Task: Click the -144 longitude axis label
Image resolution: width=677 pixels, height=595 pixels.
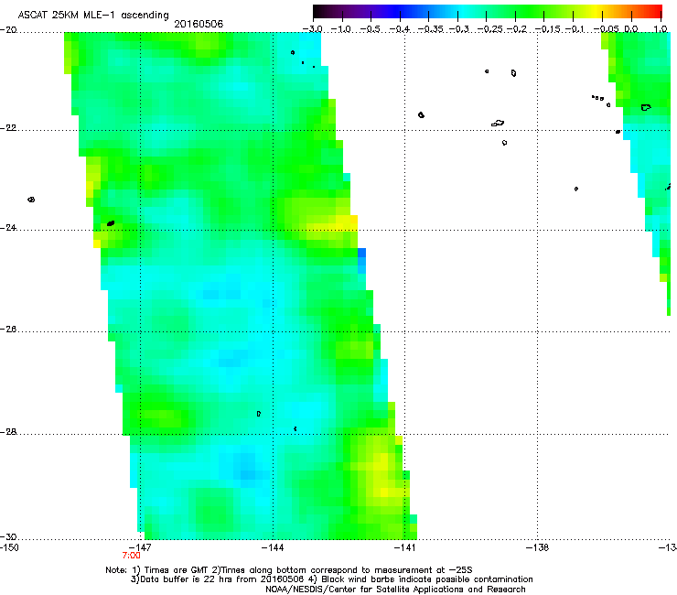Action: 273,547
